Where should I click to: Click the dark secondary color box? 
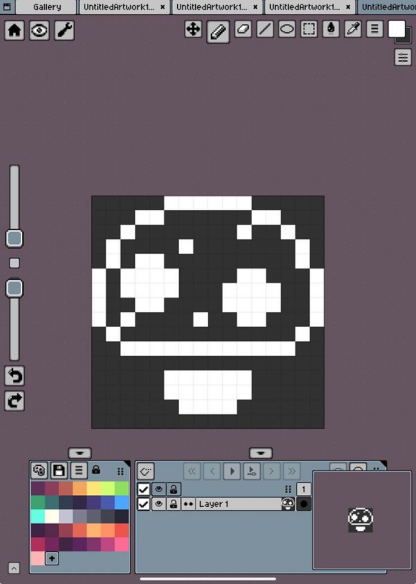tap(407, 39)
